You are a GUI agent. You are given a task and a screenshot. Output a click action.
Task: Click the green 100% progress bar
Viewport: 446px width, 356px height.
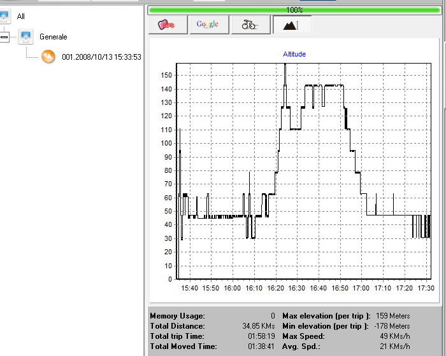point(294,10)
